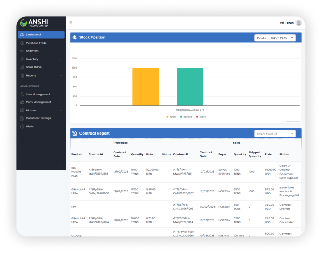This screenshot has width=322, height=253.
Task: Open the Dashboard menu item
Action: coord(41,35)
